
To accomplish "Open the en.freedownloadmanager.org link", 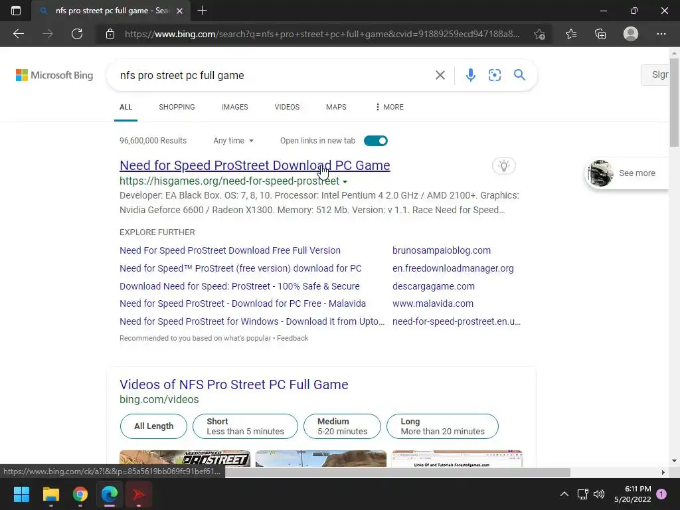I will (453, 268).
